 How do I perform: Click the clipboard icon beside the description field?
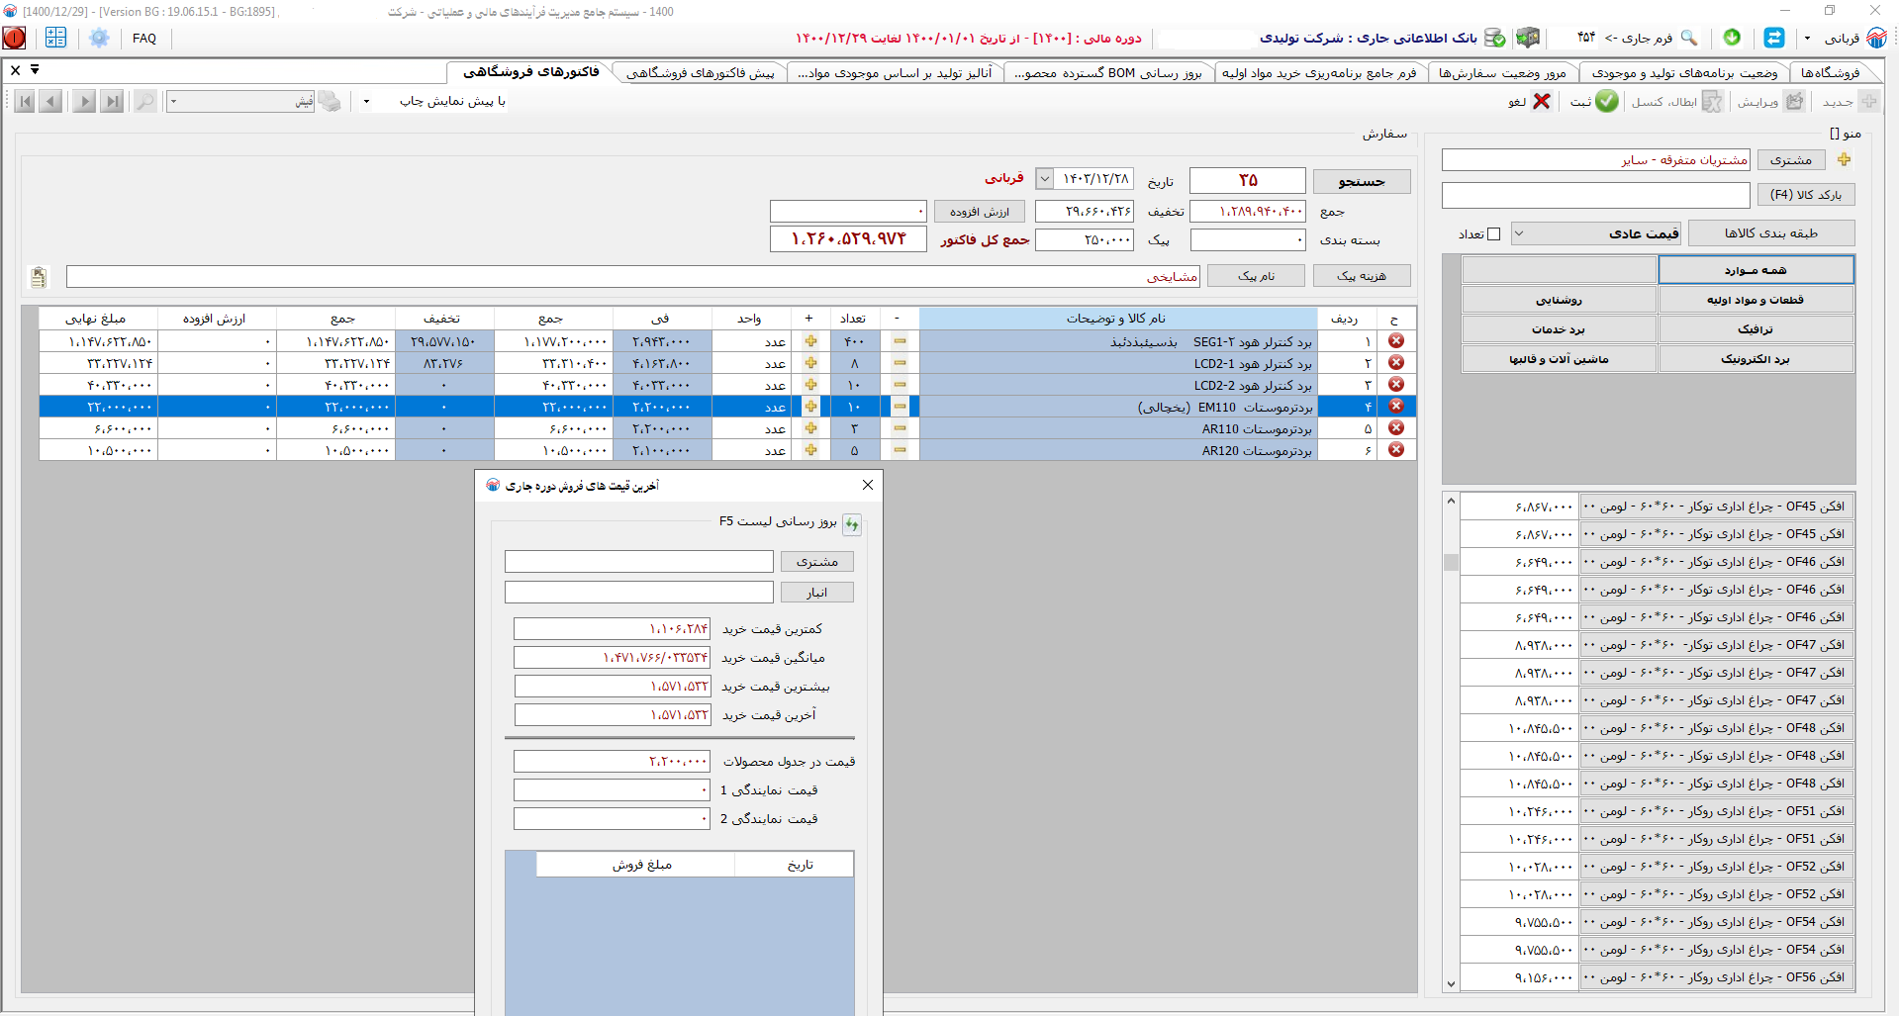[x=39, y=277]
